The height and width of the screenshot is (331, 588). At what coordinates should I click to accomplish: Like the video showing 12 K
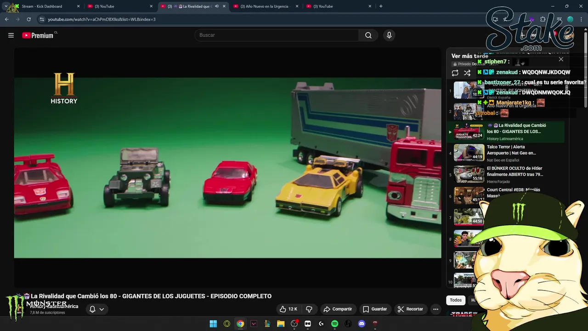pyautogui.click(x=288, y=309)
